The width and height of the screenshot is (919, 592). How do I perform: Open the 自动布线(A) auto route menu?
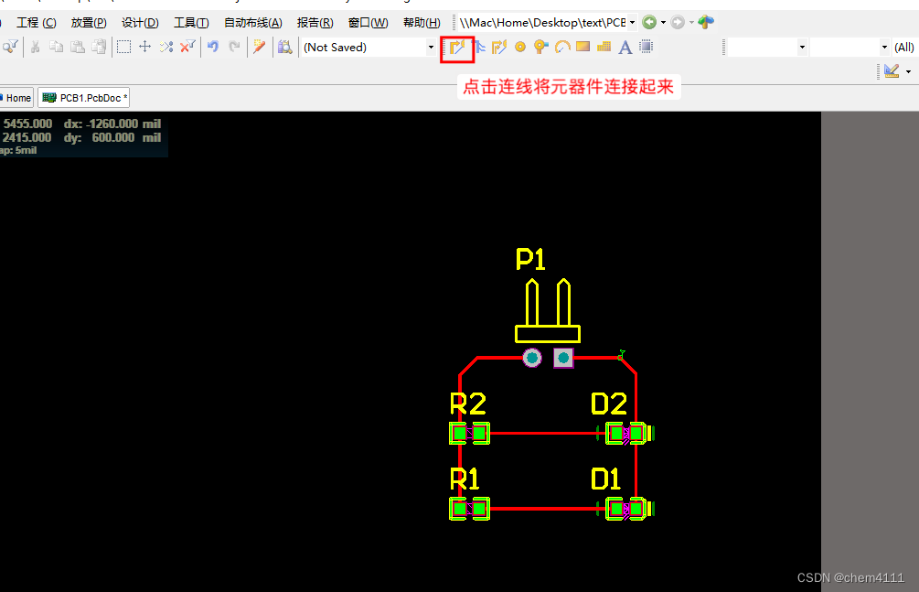[x=253, y=23]
